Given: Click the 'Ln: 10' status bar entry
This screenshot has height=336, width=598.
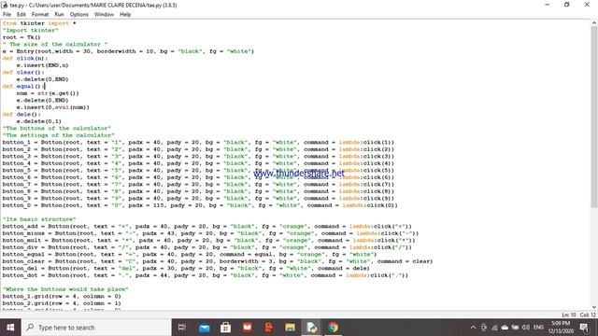Looking at the screenshot, I should (569, 315).
